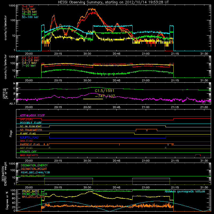Image resolution: width=214 pixels, height=214 pixels.
Task: Click the yellow 0.8-7 MeV legend label
Action: 29,63
